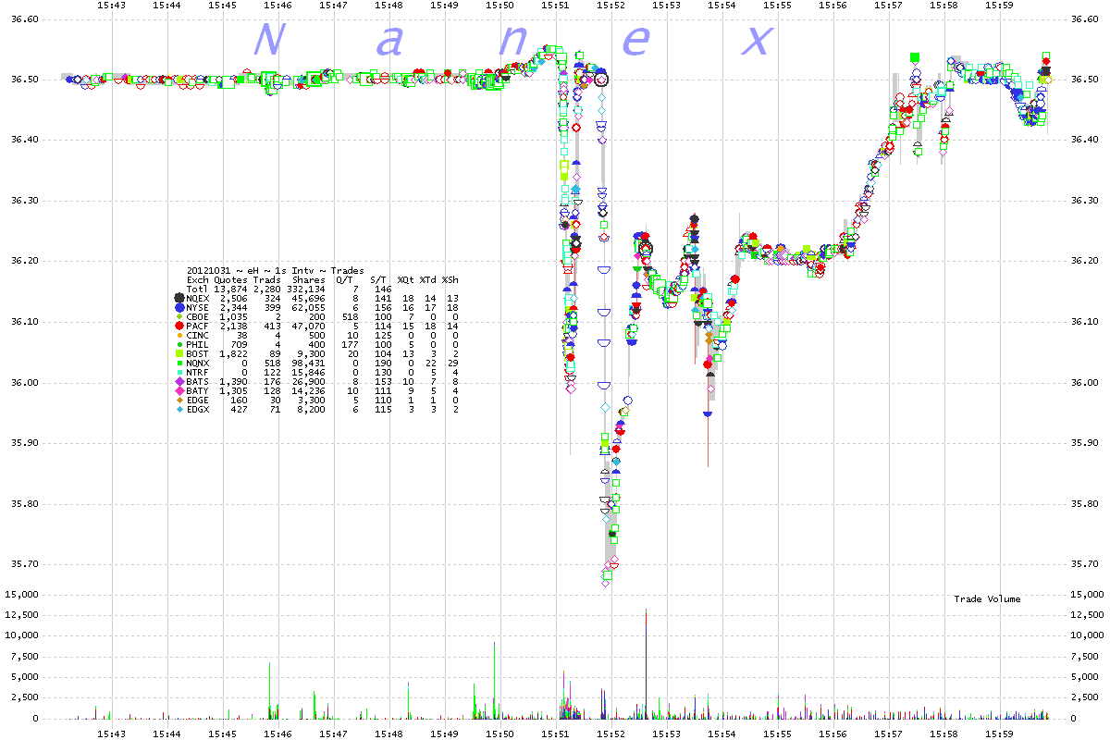Click the legend title "20121031 ~ eH ~ 1s Intv ~ Trades"
This screenshot has width=1110, height=740.
click(x=276, y=270)
